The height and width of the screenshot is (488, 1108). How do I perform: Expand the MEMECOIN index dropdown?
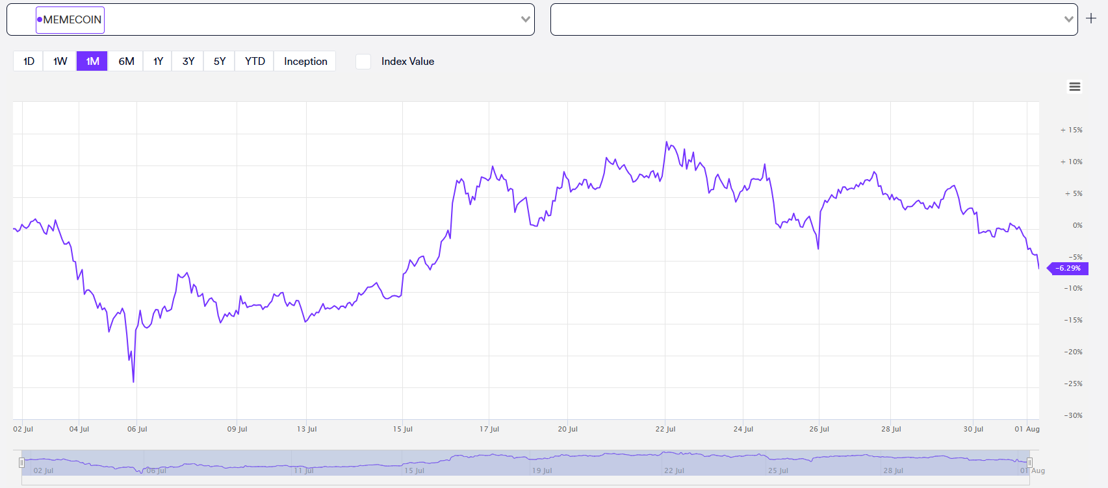pyautogui.click(x=525, y=19)
